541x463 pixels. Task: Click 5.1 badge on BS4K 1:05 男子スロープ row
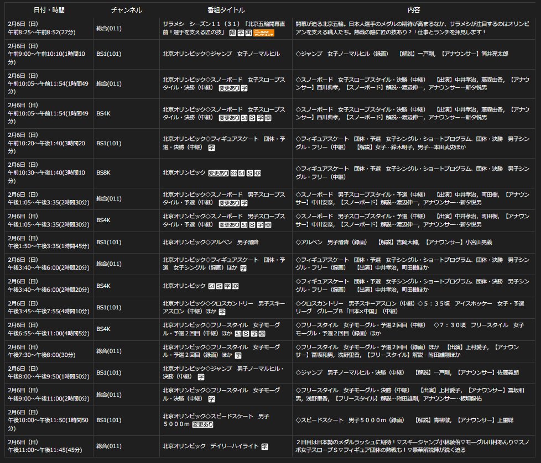pos(244,225)
